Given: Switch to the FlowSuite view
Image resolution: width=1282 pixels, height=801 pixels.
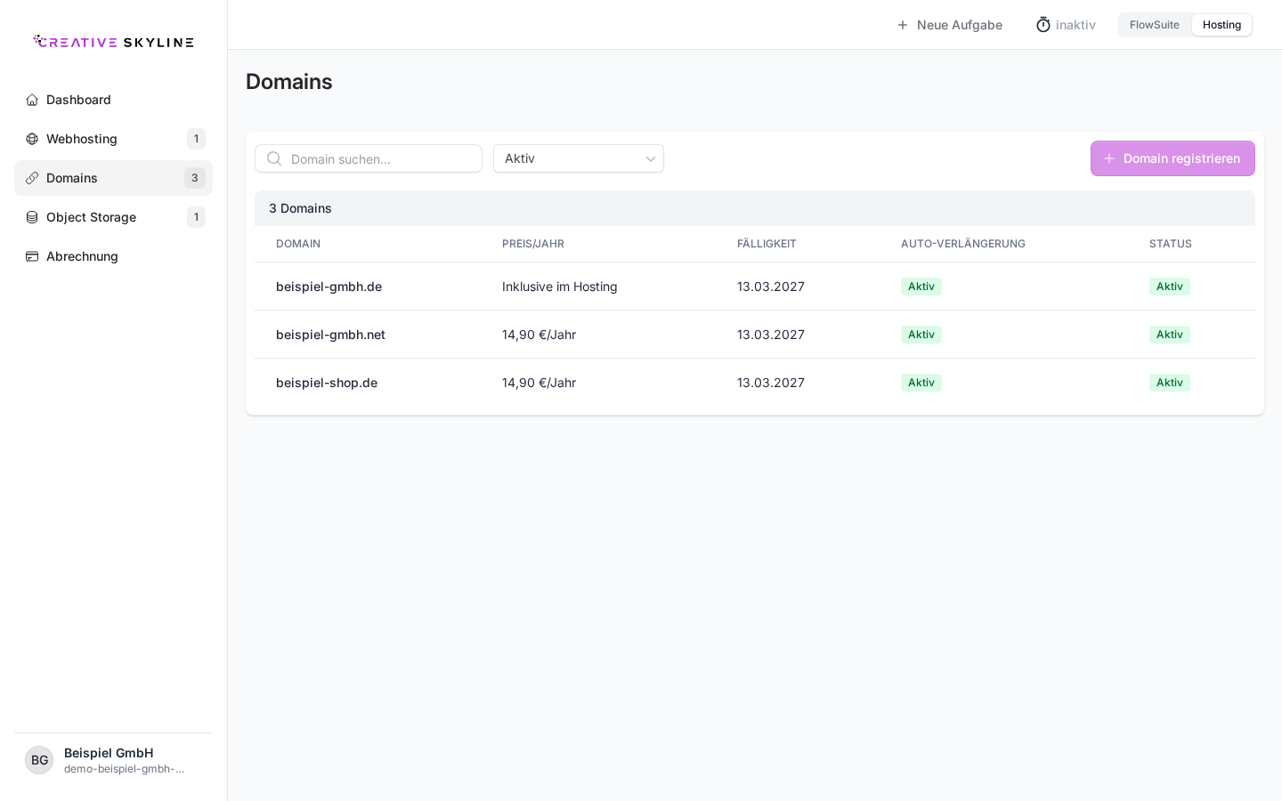Looking at the screenshot, I should click(1154, 25).
